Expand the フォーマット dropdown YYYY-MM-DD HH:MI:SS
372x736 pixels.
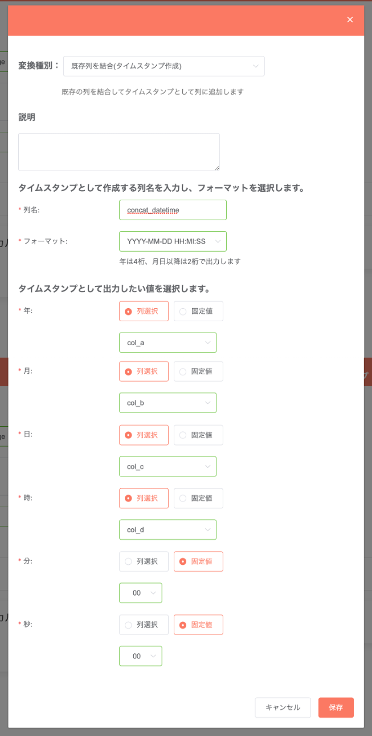(x=173, y=241)
